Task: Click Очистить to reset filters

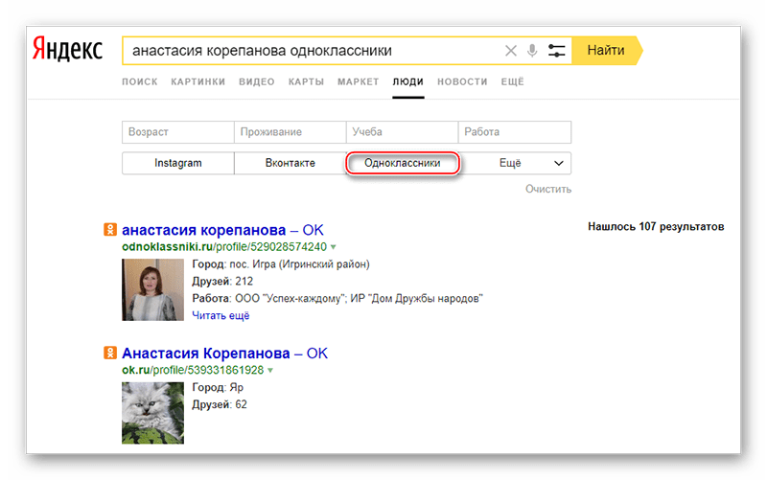Action: pyautogui.click(x=548, y=189)
